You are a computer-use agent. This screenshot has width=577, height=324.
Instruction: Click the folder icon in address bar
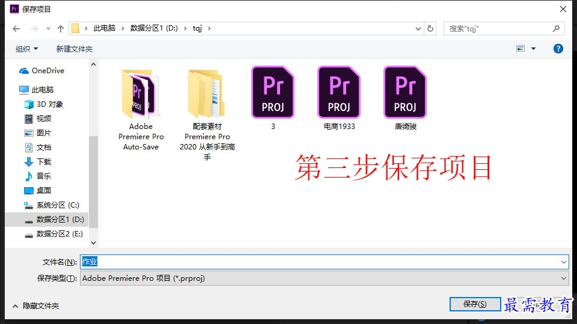[76, 28]
